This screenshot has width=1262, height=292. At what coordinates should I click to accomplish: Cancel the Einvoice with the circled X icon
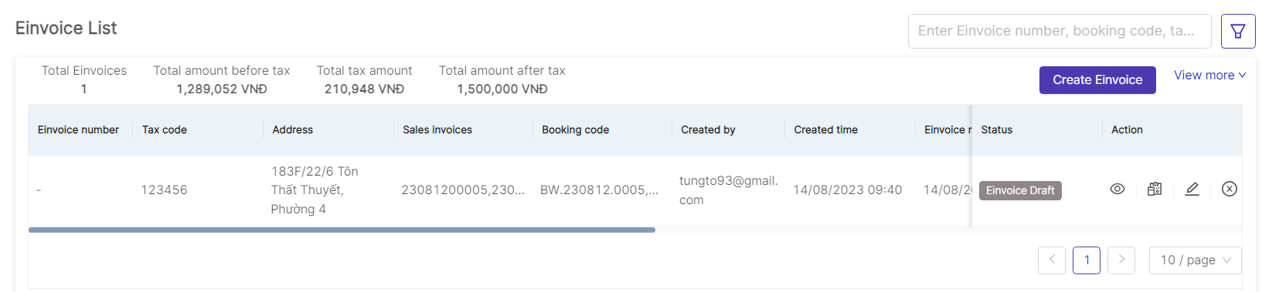[1229, 189]
